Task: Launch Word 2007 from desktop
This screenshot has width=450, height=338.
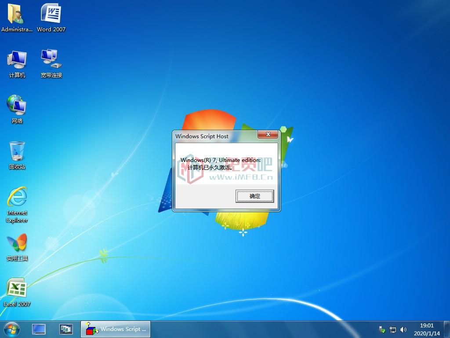Action: [51, 17]
